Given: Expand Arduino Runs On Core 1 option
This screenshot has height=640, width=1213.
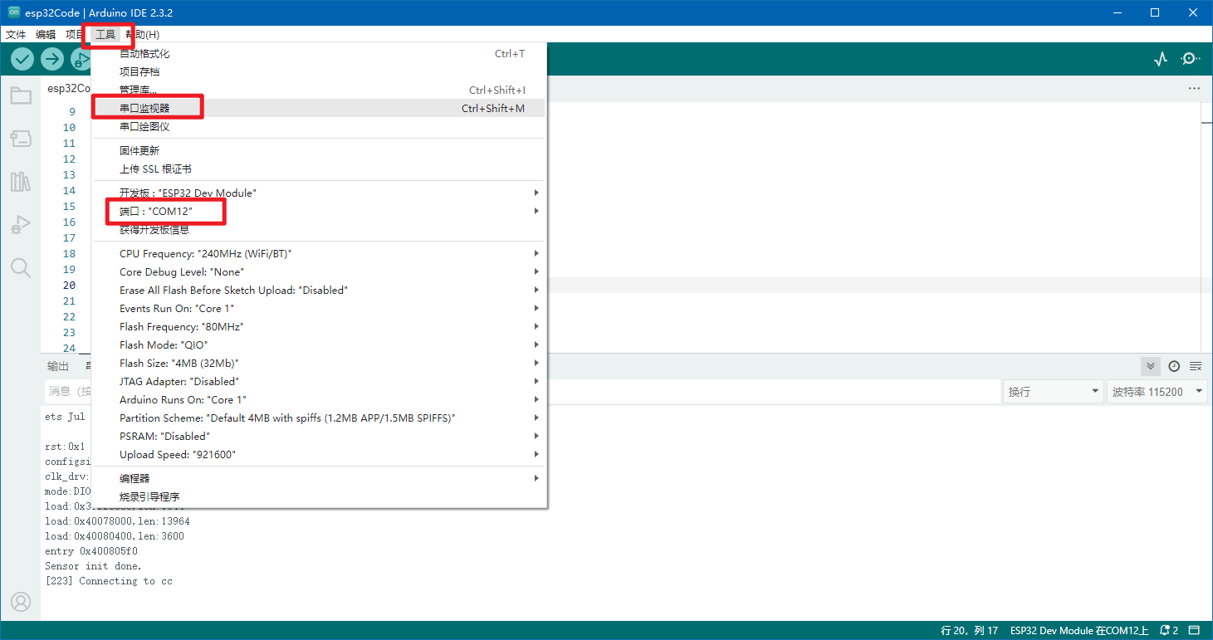Looking at the screenshot, I should pyautogui.click(x=318, y=399).
